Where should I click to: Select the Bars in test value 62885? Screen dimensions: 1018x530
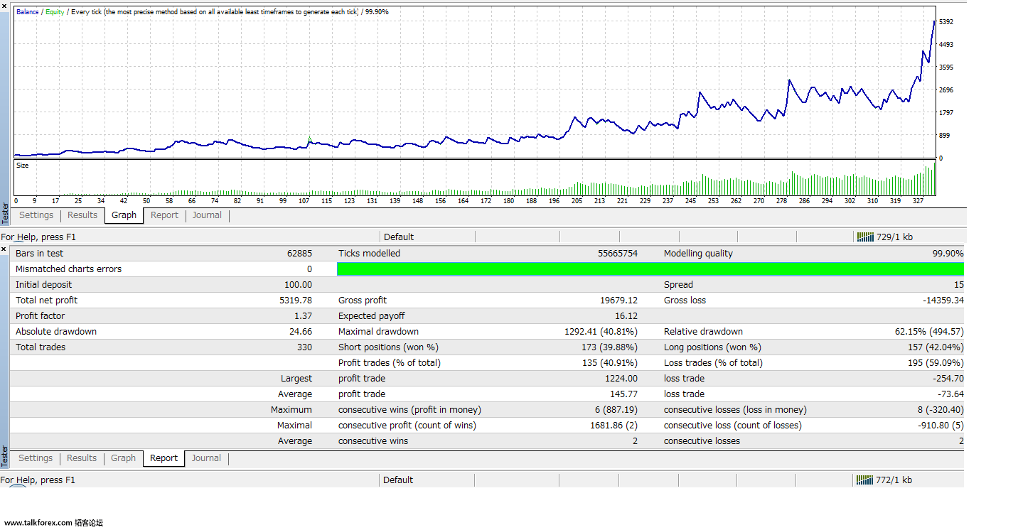pyautogui.click(x=299, y=254)
